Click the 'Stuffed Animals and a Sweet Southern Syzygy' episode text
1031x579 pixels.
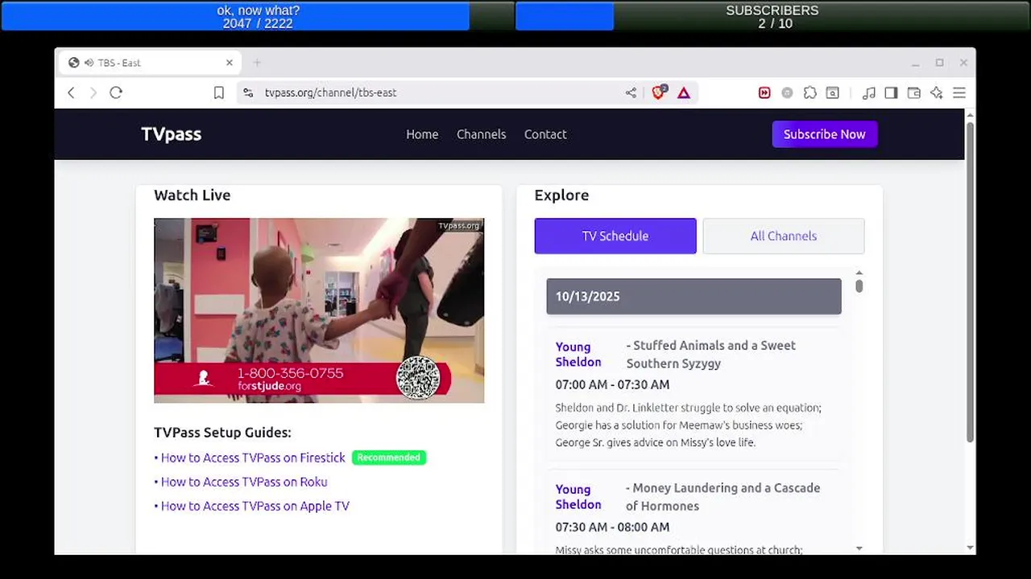pyautogui.click(x=711, y=355)
